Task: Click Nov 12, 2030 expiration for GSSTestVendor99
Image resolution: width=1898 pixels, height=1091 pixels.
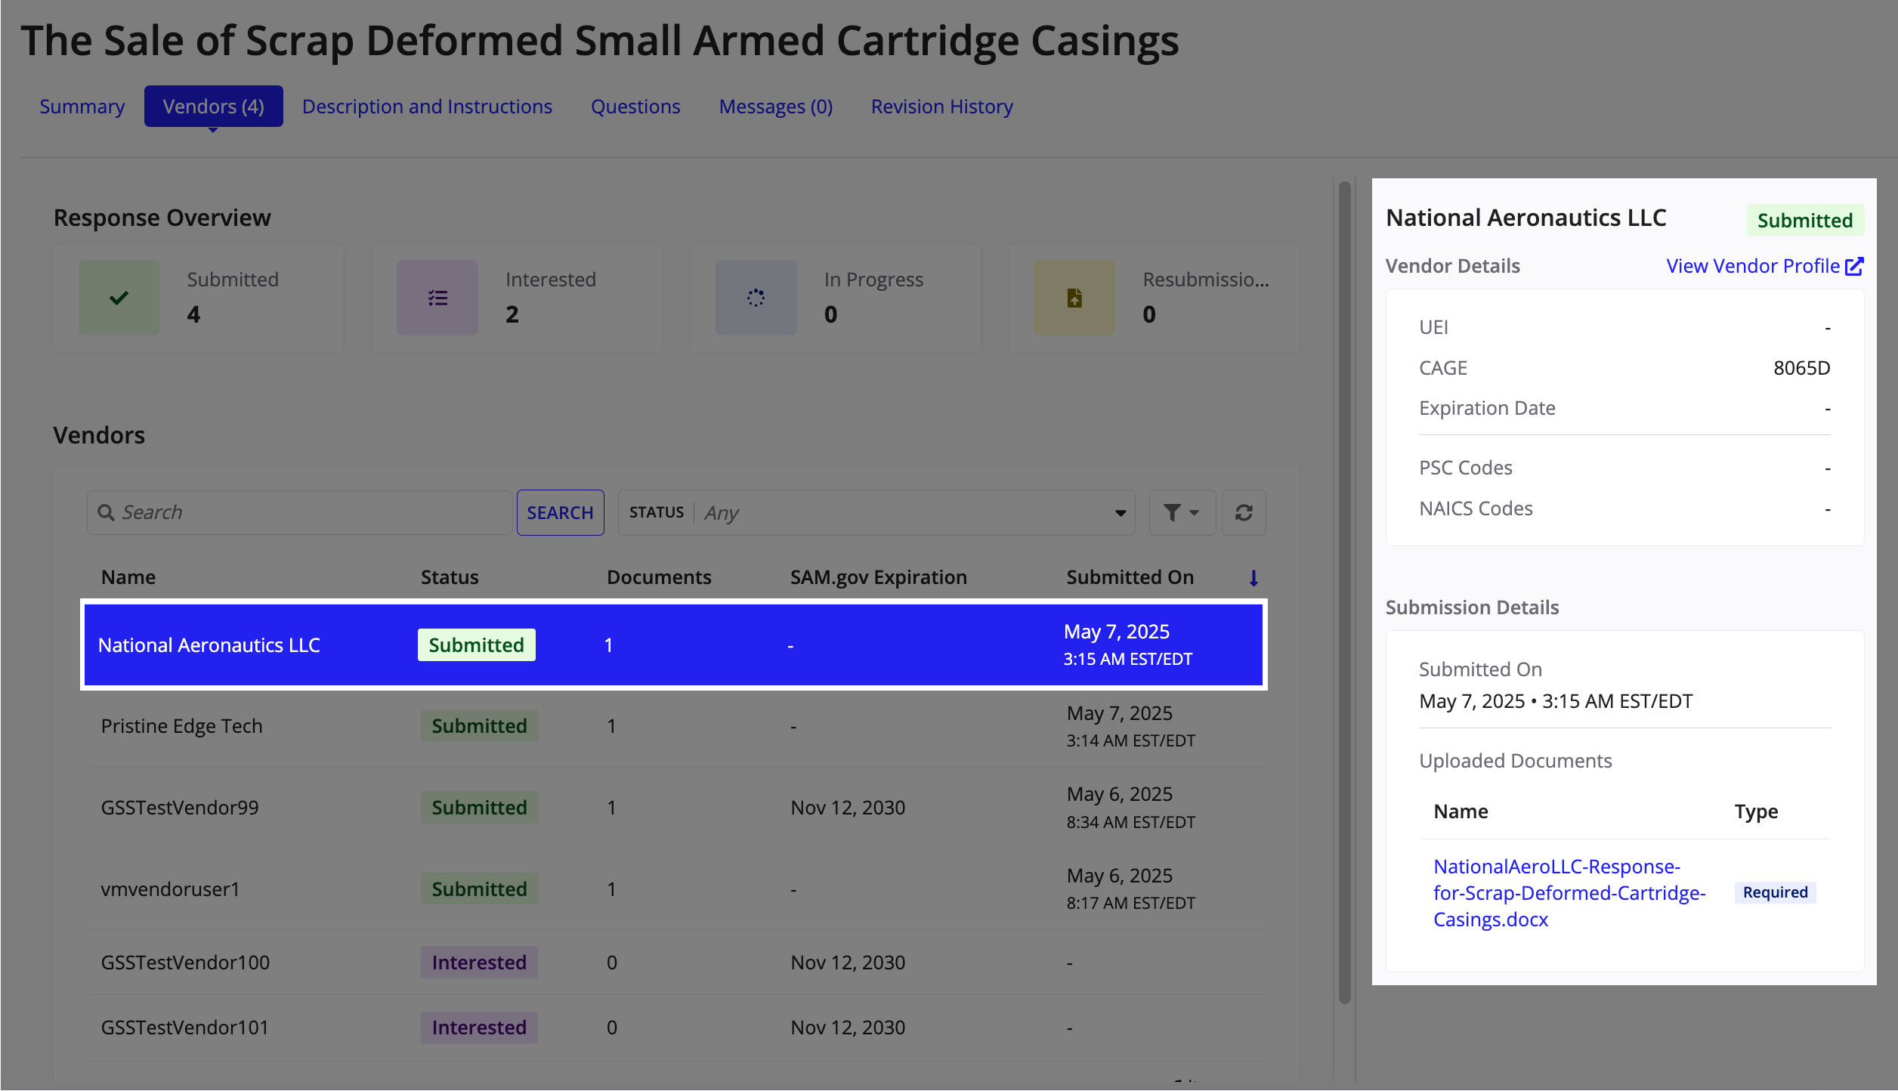Action: coord(848,808)
